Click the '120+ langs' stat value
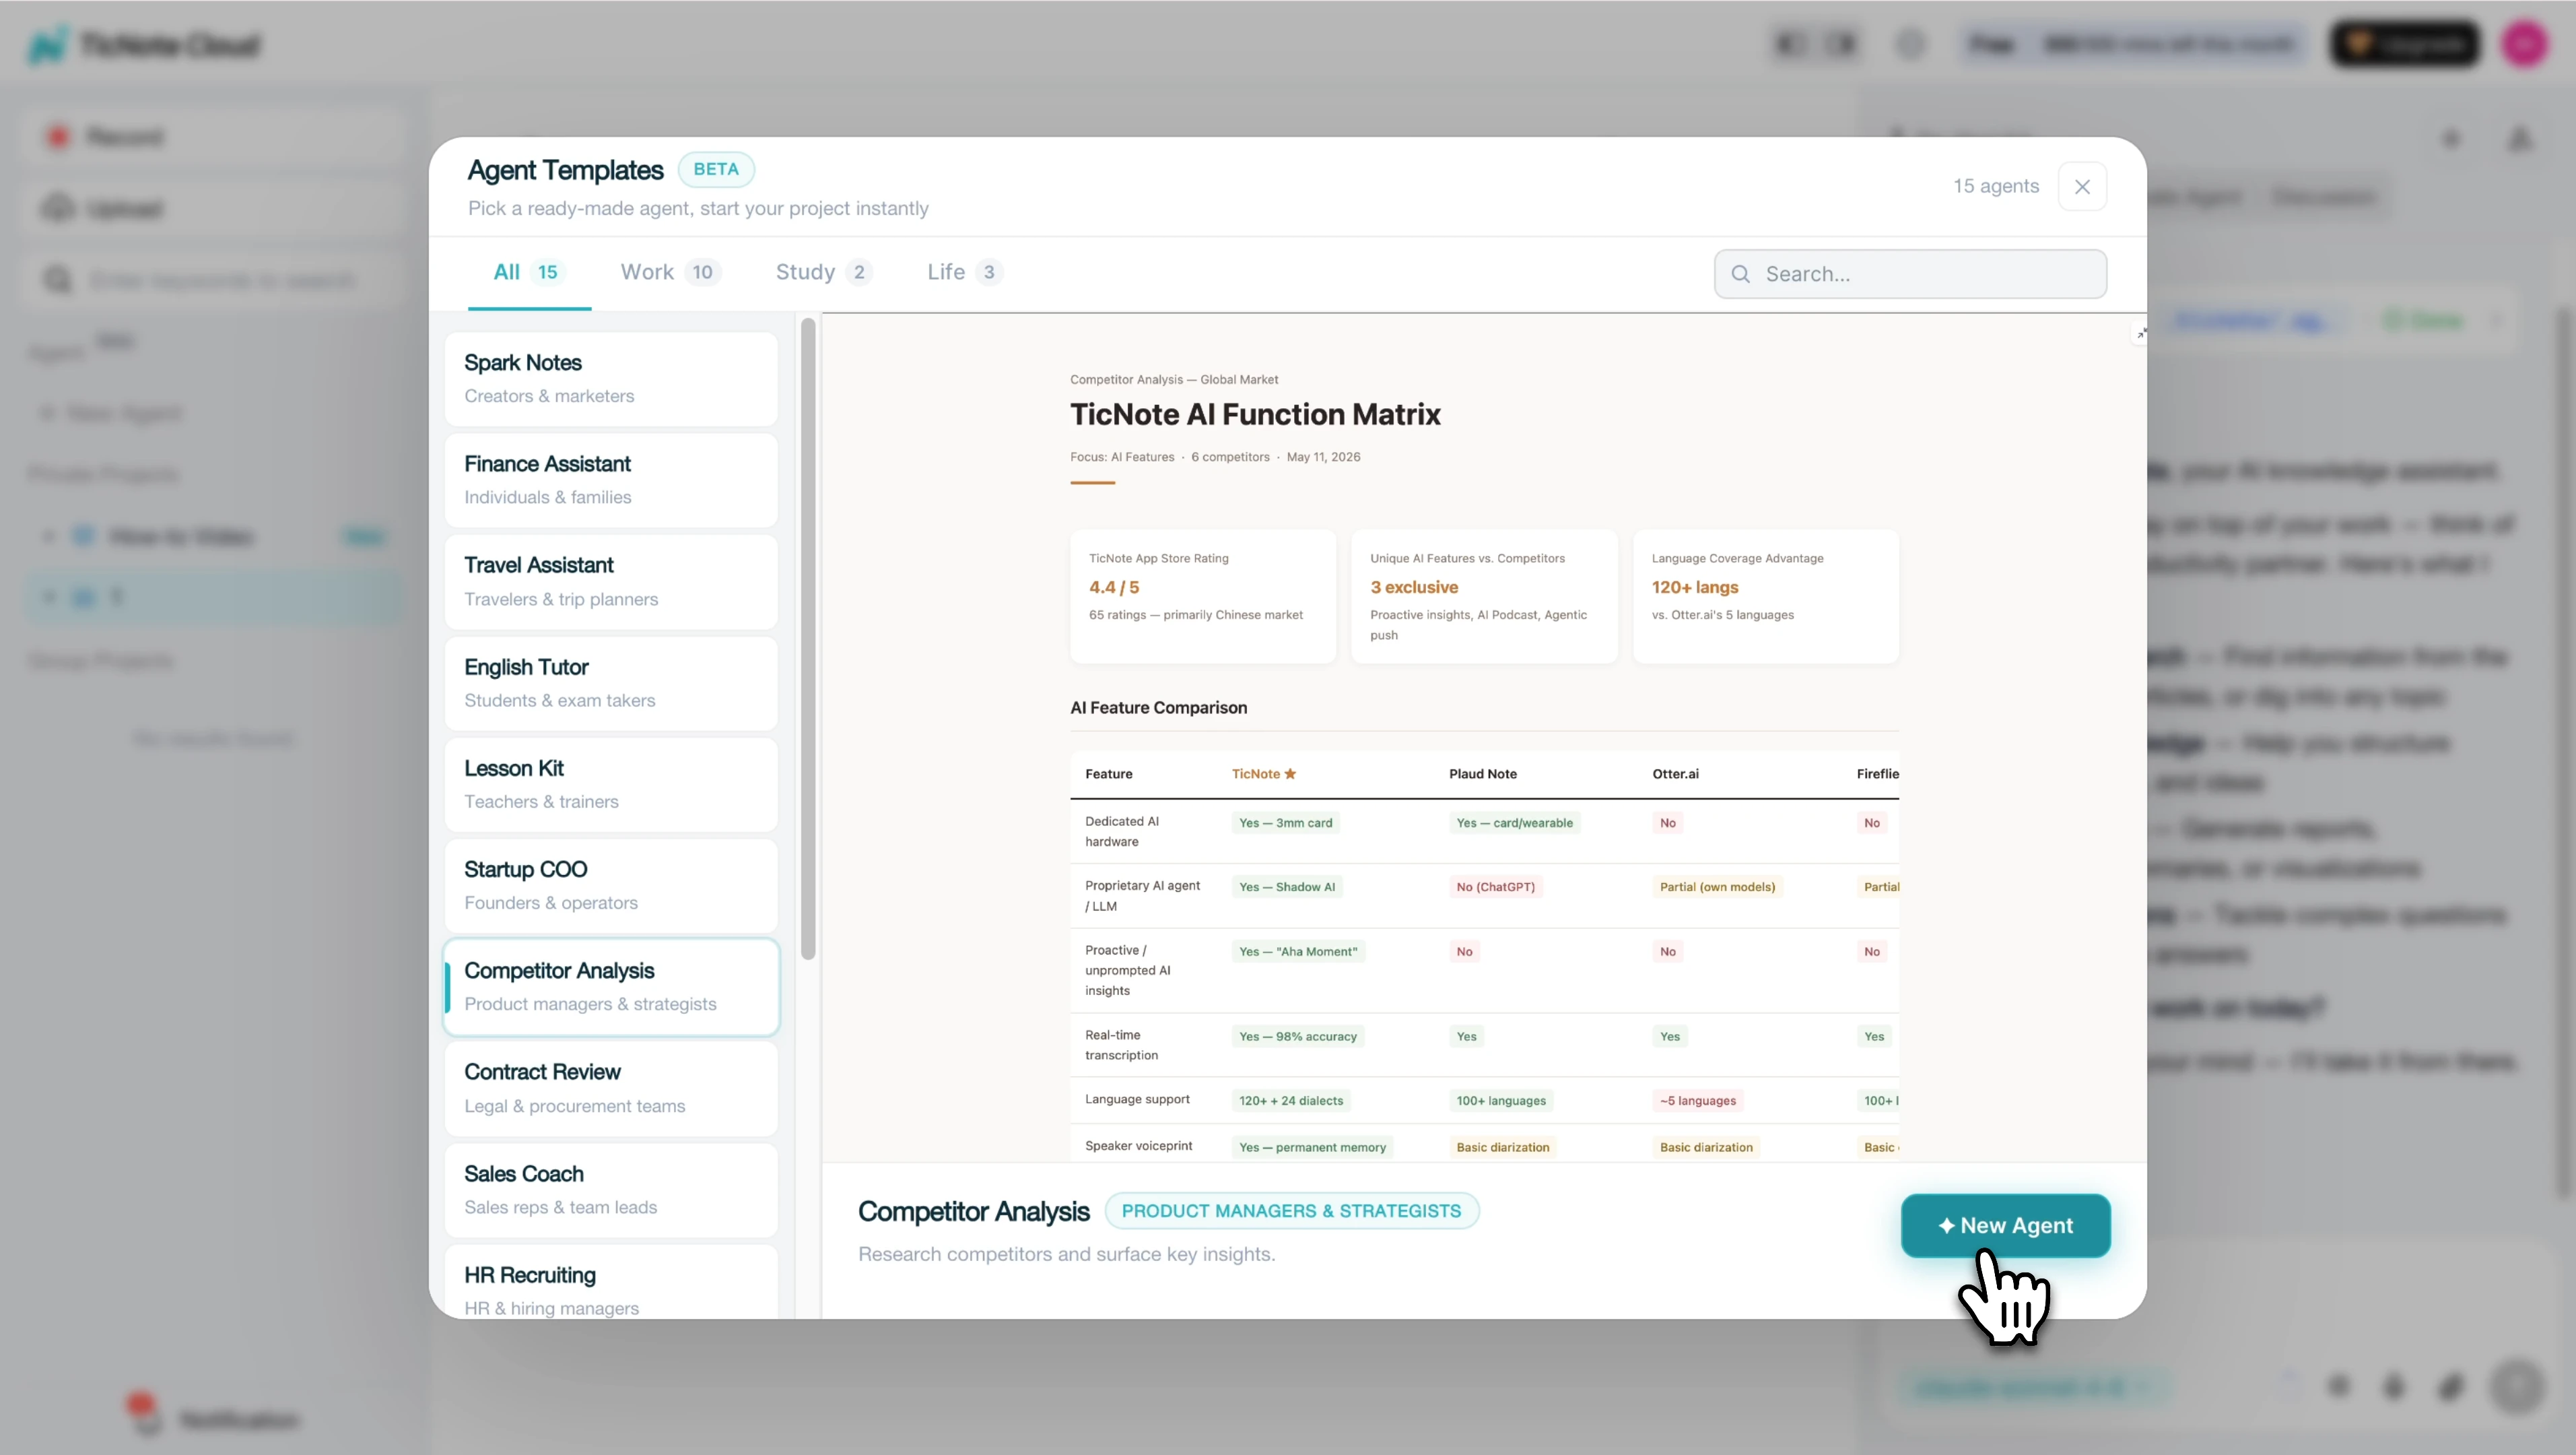Viewport: 2576px width, 1455px height. click(x=1695, y=587)
